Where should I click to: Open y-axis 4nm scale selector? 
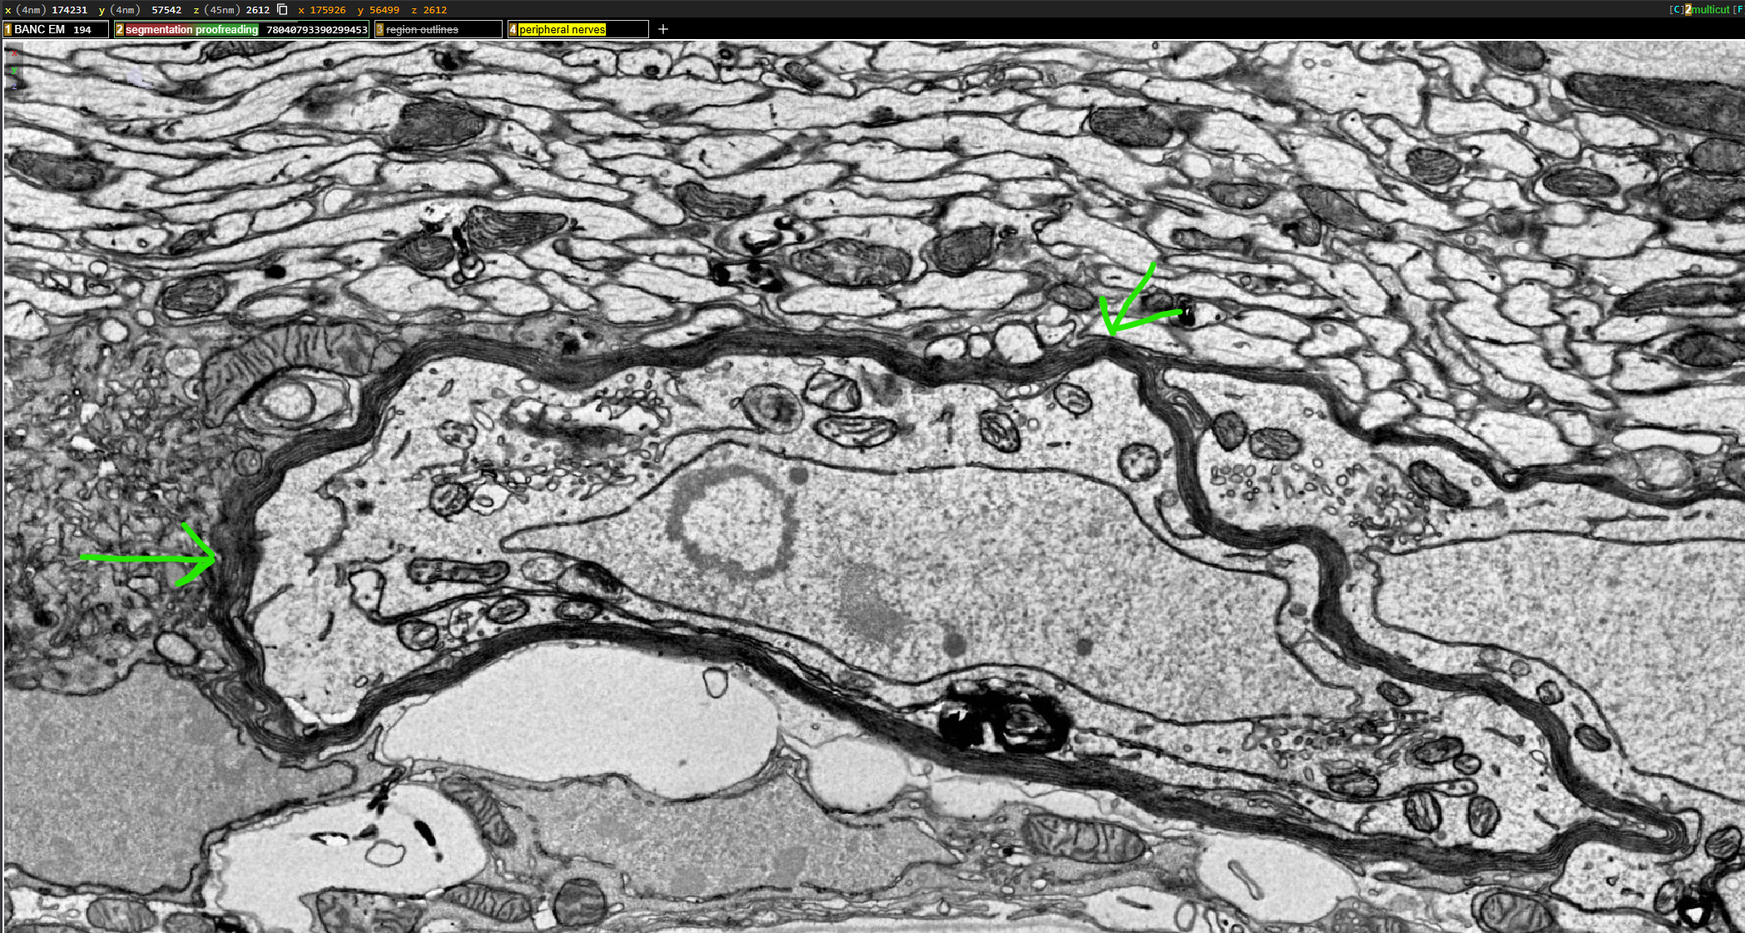[124, 9]
